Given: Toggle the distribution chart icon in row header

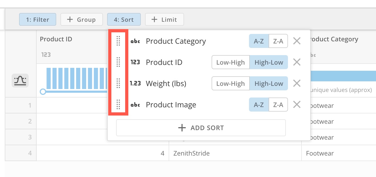Looking at the screenshot, I should (20, 81).
